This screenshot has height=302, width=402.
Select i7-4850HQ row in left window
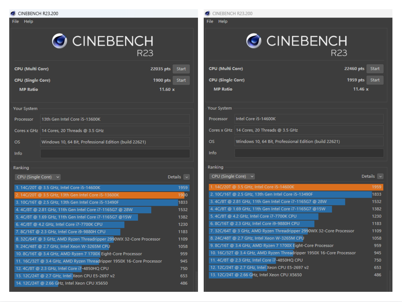click(102, 269)
